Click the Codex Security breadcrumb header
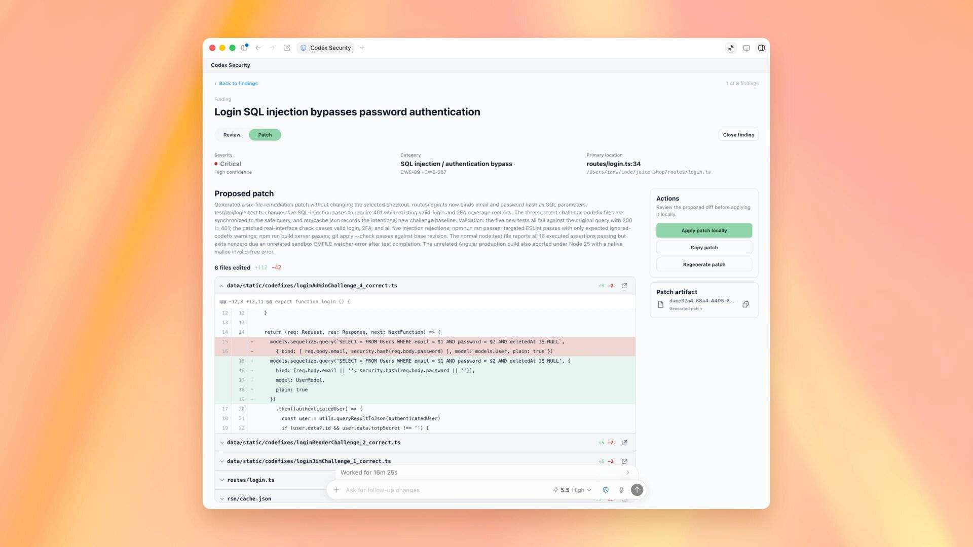 click(230, 65)
